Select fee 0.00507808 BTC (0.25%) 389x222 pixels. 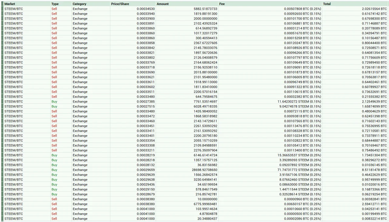[x=302, y=9]
